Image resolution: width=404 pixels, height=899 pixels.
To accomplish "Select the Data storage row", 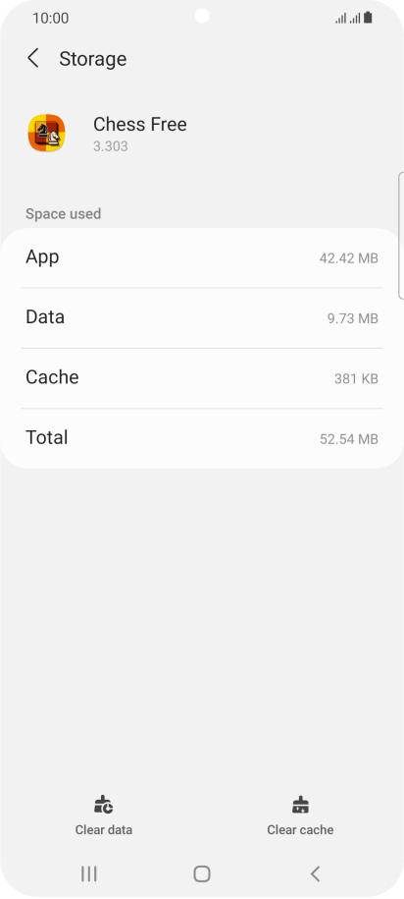I will point(202,317).
